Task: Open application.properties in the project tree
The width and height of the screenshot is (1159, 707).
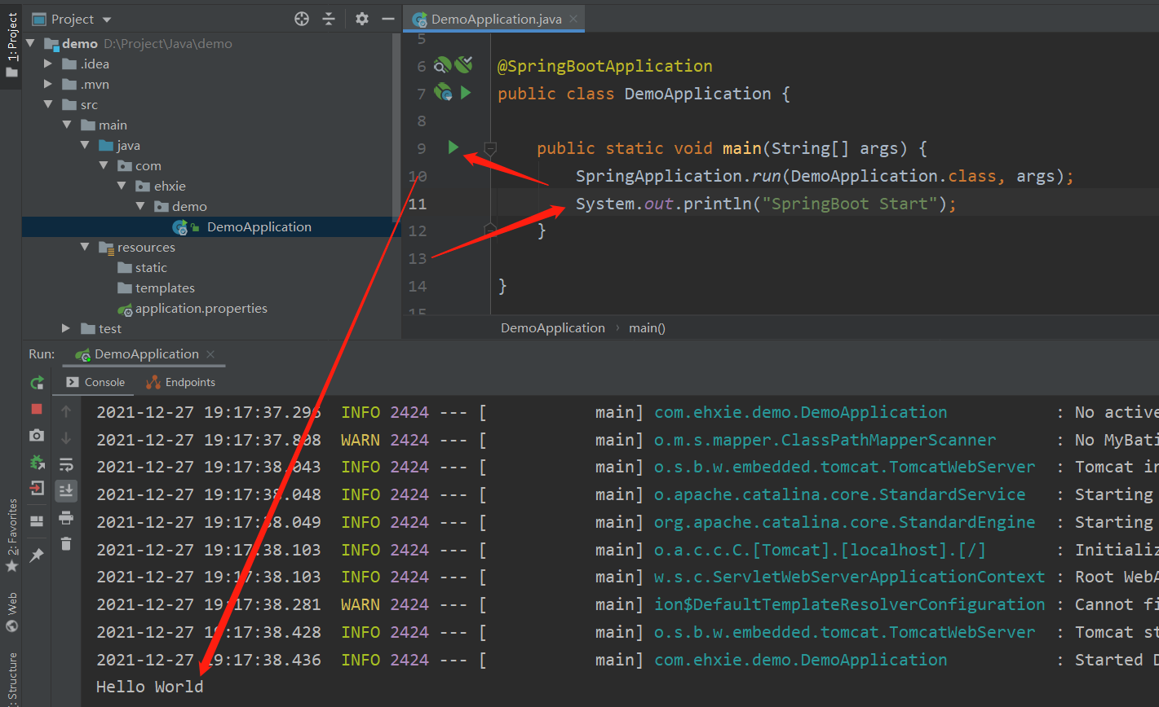Action: pyautogui.click(x=201, y=308)
